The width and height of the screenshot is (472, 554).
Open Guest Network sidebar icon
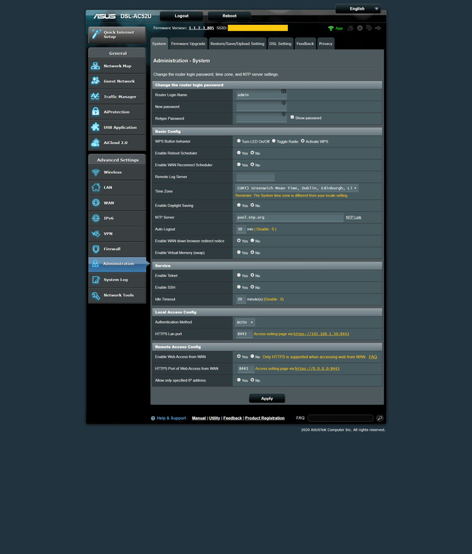click(x=96, y=81)
